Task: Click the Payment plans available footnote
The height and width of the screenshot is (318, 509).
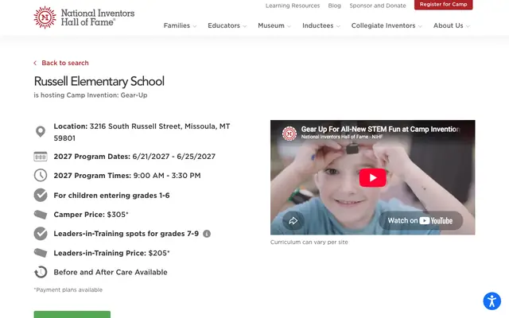Action: (68, 289)
